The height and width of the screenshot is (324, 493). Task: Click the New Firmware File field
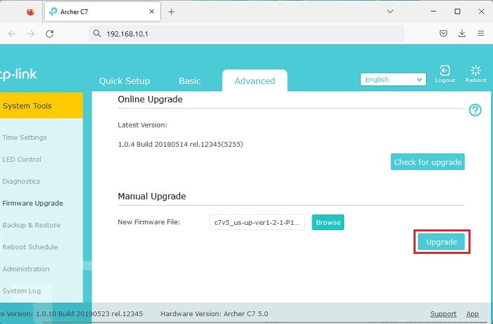pos(257,222)
